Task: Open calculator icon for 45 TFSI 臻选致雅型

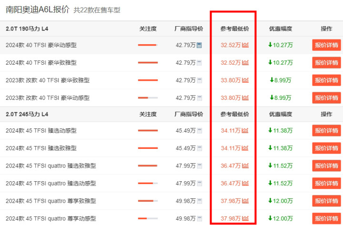Action: click(x=199, y=148)
